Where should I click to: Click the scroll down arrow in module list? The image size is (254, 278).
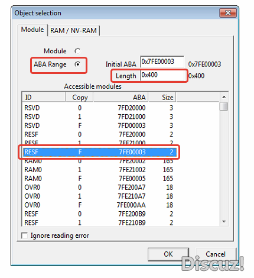pyautogui.click(x=224, y=222)
